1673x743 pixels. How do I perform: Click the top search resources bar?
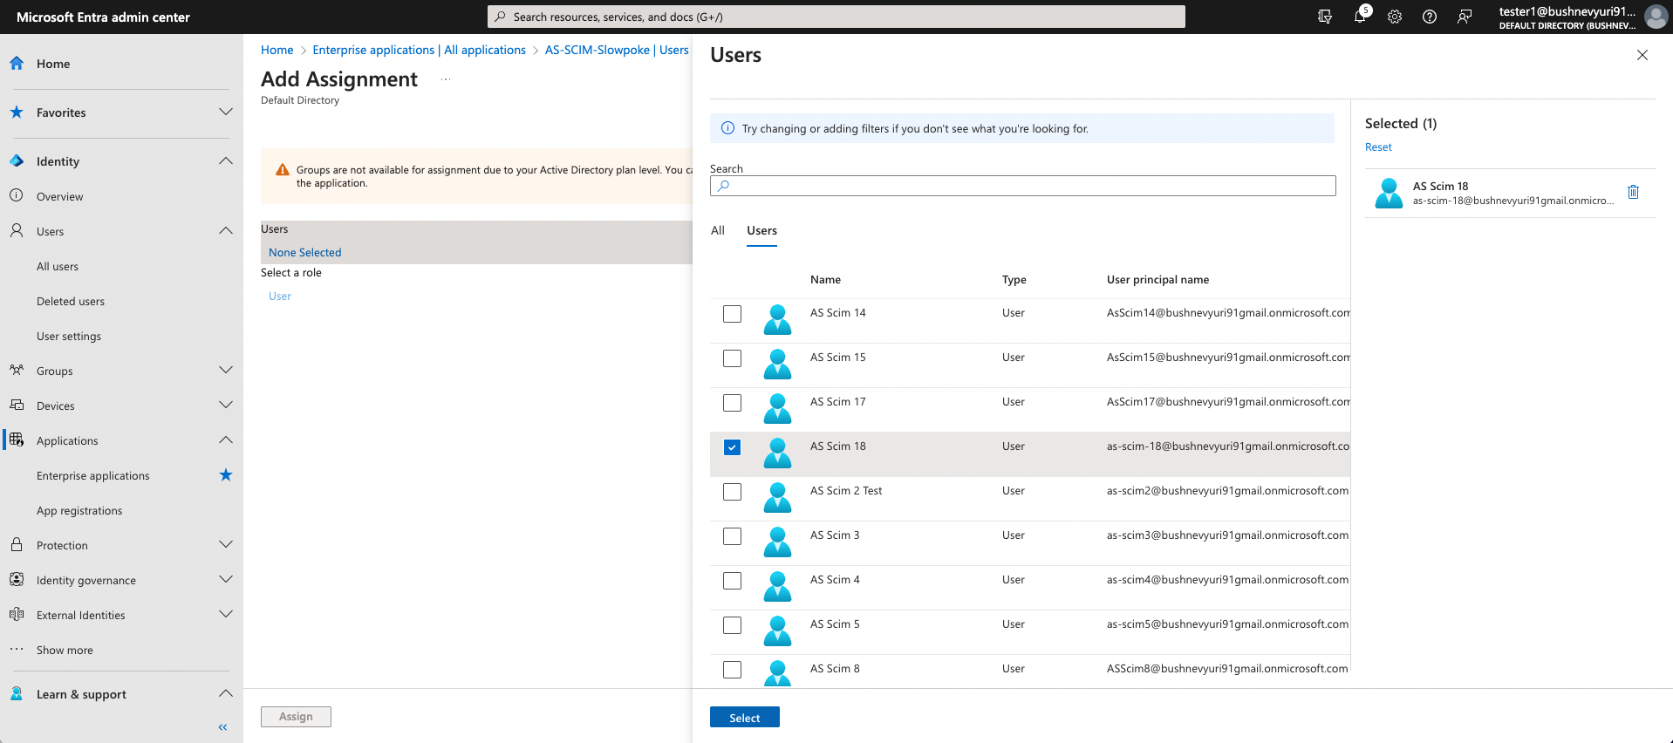pyautogui.click(x=836, y=17)
